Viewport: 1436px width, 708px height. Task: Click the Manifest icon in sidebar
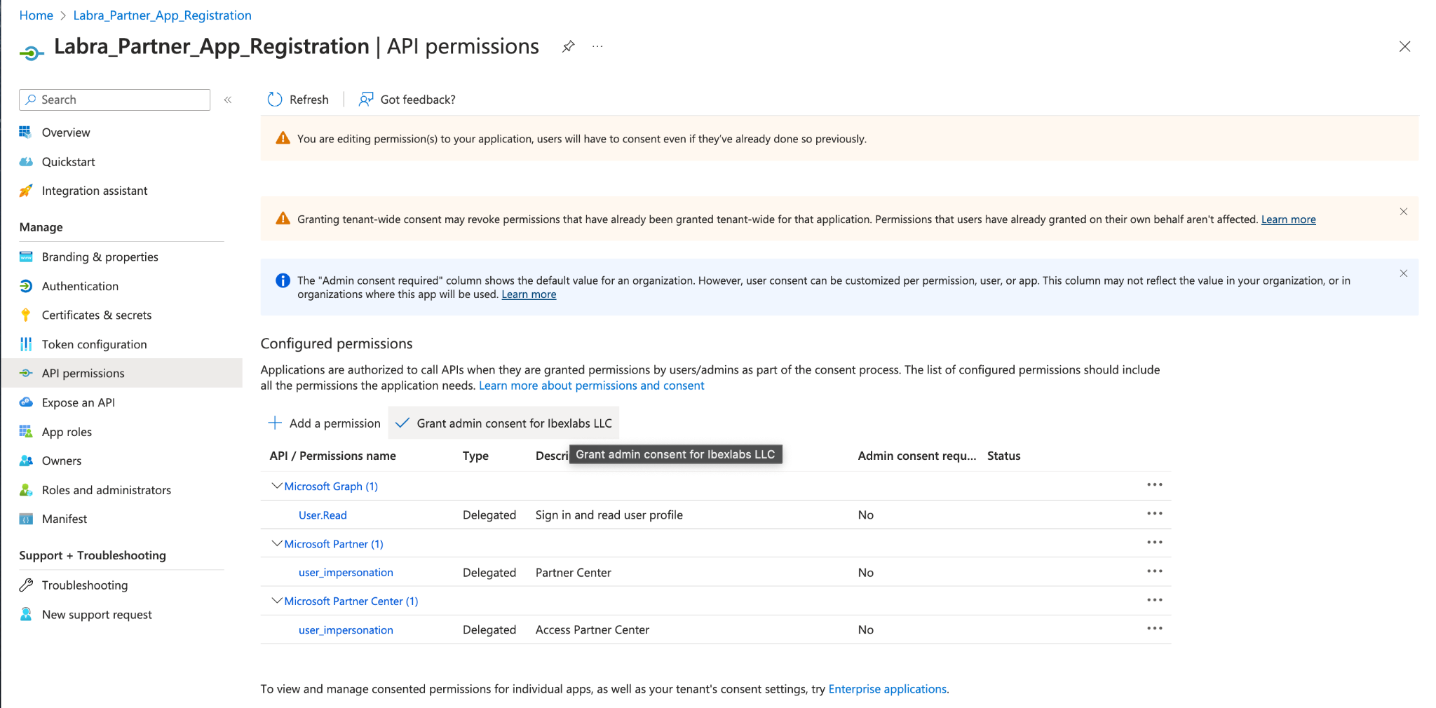click(26, 519)
